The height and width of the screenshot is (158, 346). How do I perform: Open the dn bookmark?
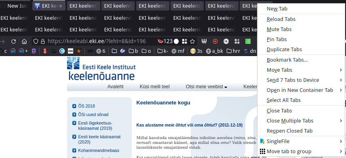click(x=250, y=51)
